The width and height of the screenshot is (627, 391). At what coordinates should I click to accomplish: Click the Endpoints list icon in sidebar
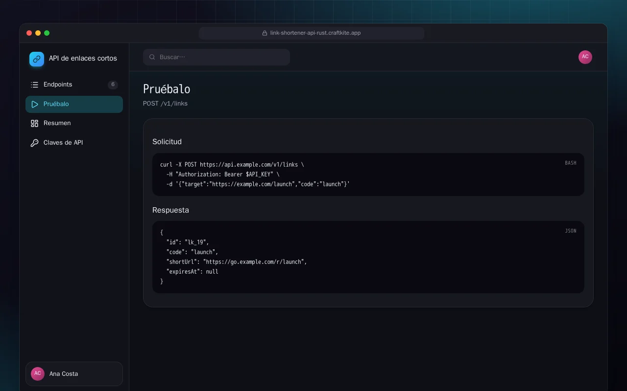point(34,85)
